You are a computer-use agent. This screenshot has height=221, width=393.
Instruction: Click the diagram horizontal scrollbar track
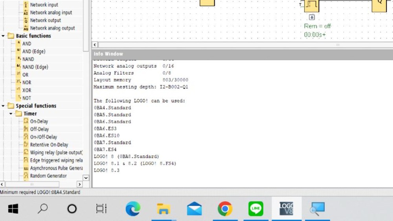(x=246, y=45)
